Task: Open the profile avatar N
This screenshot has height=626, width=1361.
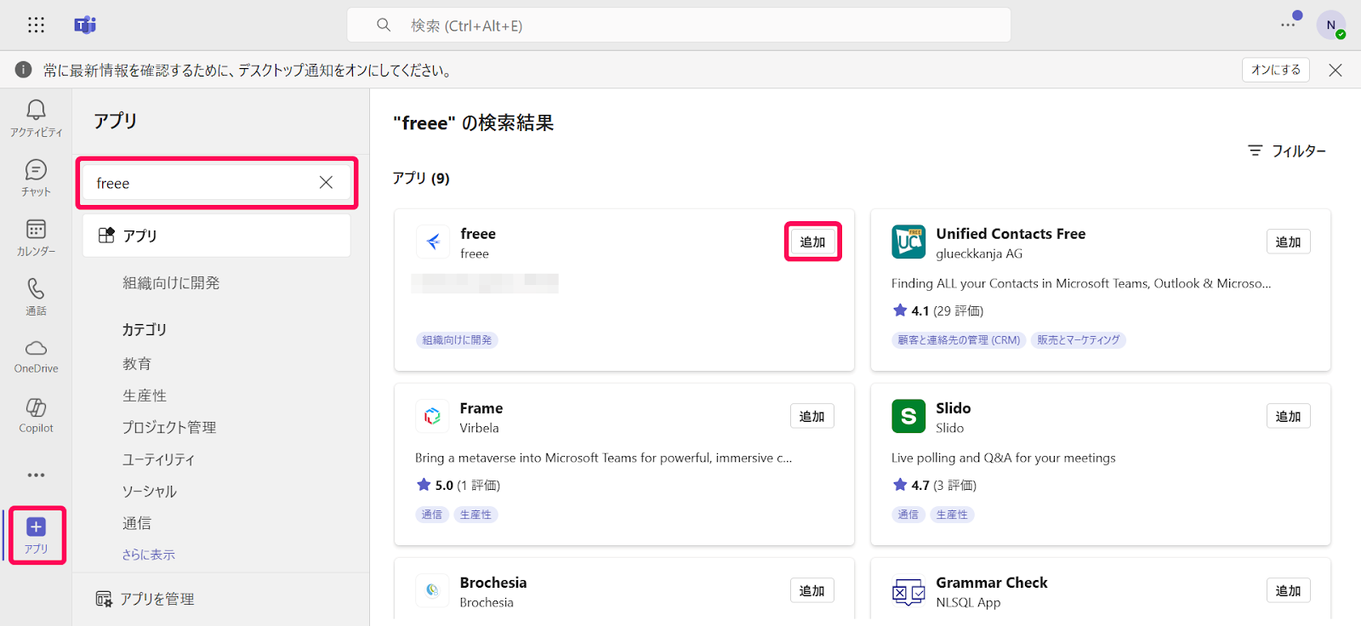Action: [1331, 25]
